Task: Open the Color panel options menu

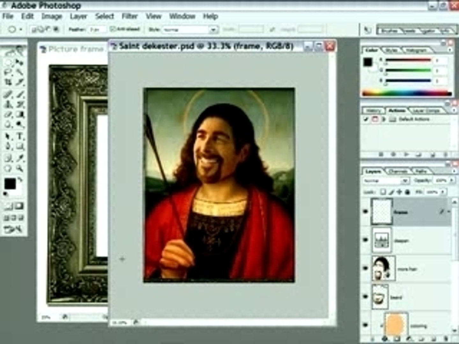Action: tap(450, 50)
